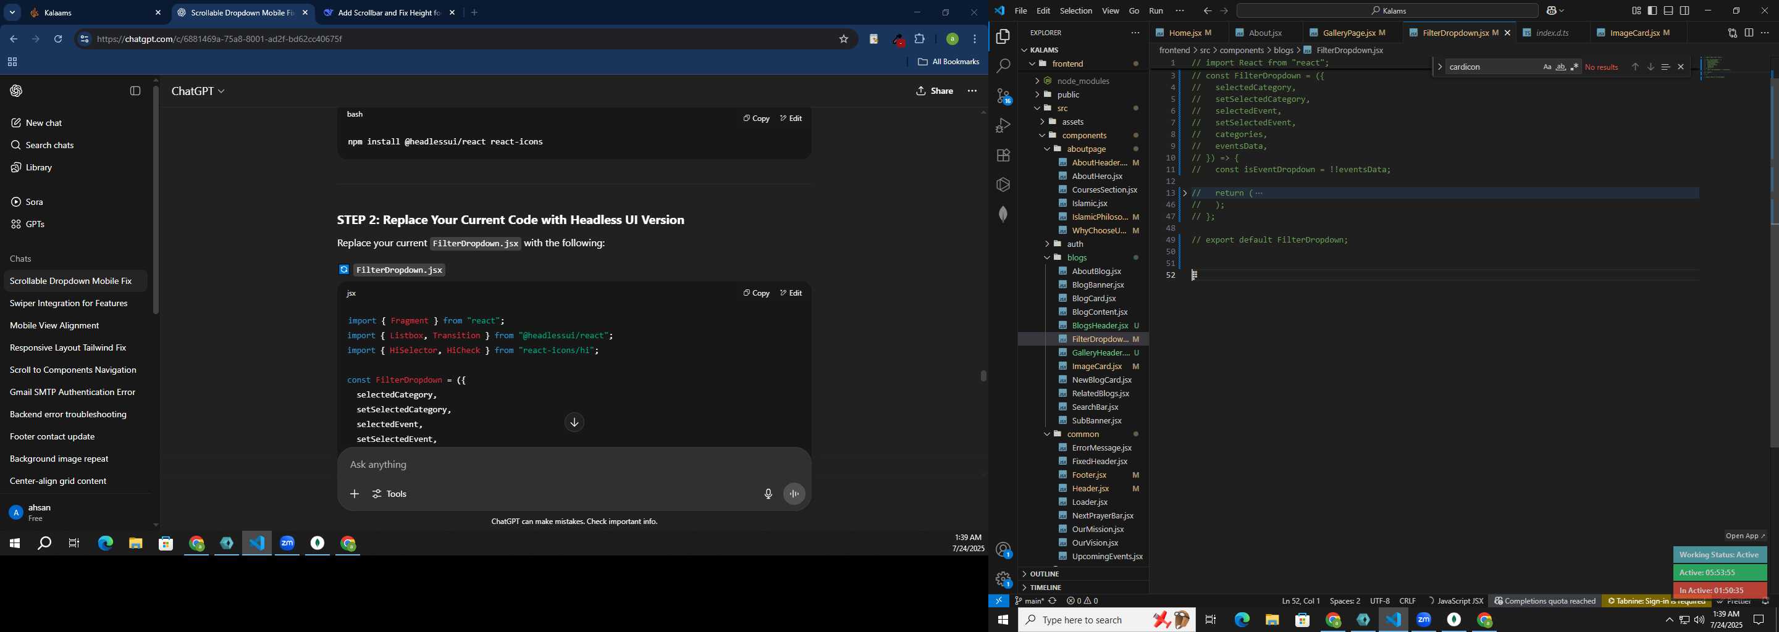Open VS Code Search view icon
The height and width of the screenshot is (632, 1779).
(1003, 66)
